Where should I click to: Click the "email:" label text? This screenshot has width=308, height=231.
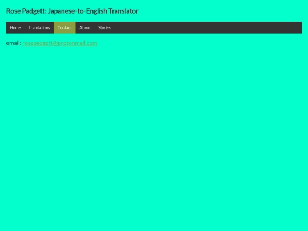point(14,43)
